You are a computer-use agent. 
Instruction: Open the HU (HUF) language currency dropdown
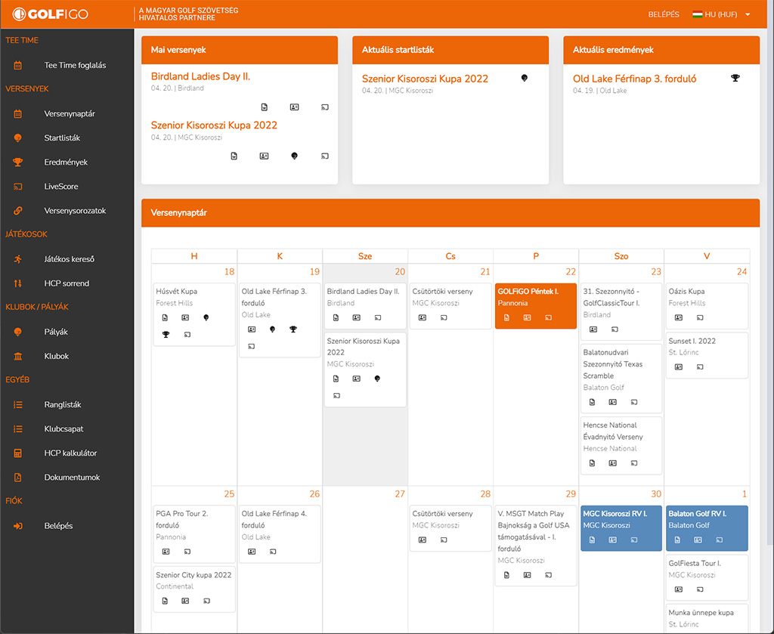tap(721, 14)
